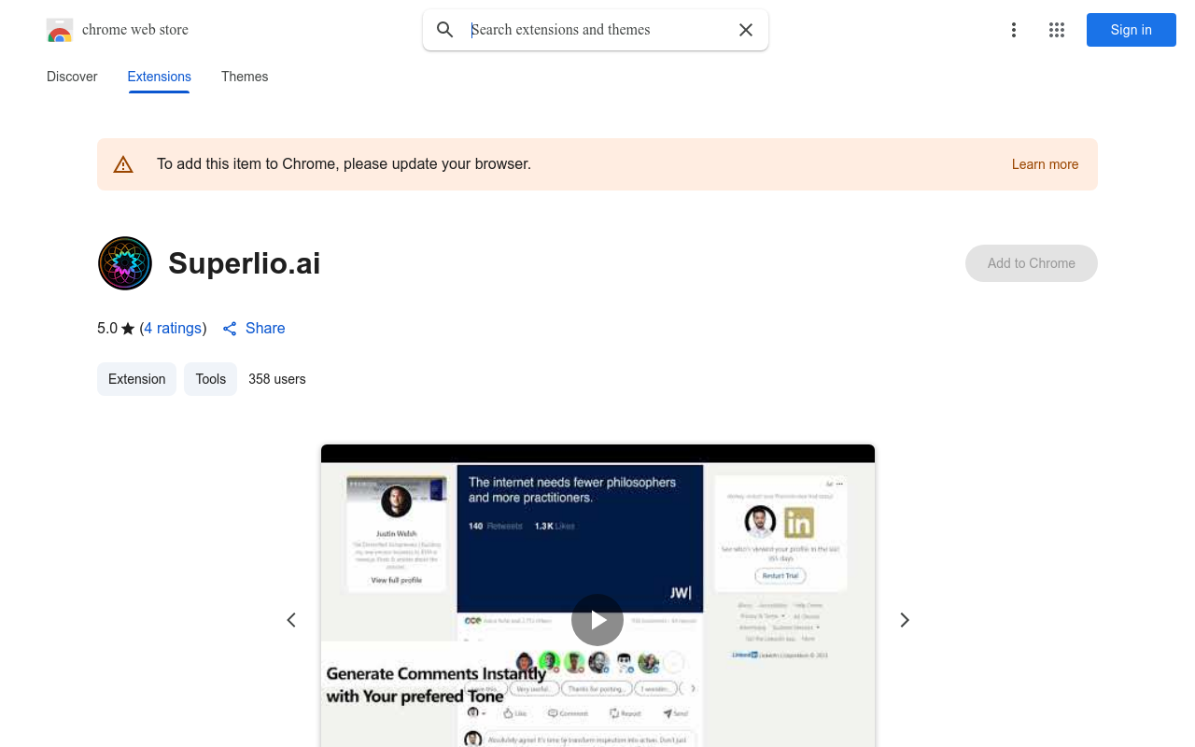Click the search magnifier icon
Viewport: 1195px width, 747px height.
pyautogui.click(x=445, y=30)
